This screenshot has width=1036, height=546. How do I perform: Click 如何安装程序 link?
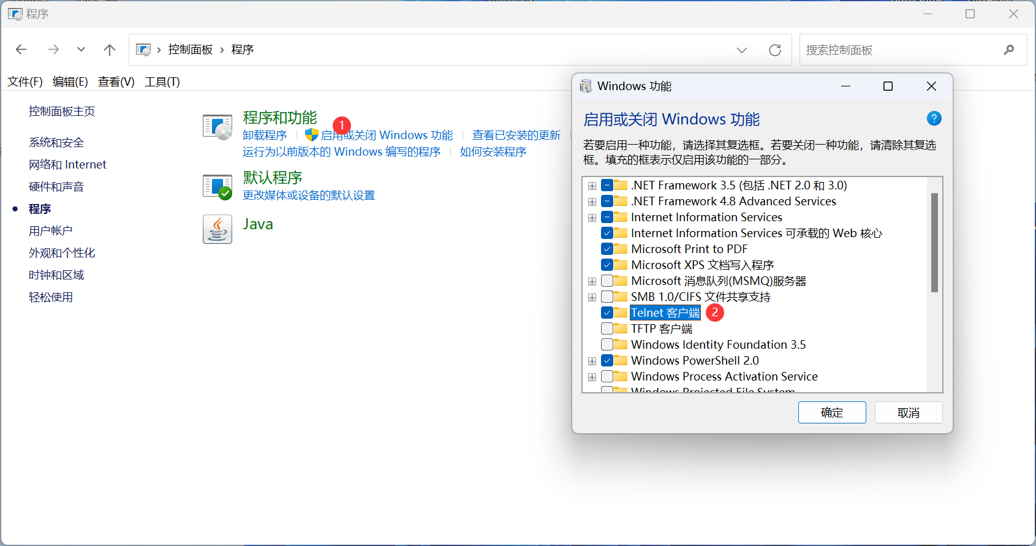tap(493, 151)
